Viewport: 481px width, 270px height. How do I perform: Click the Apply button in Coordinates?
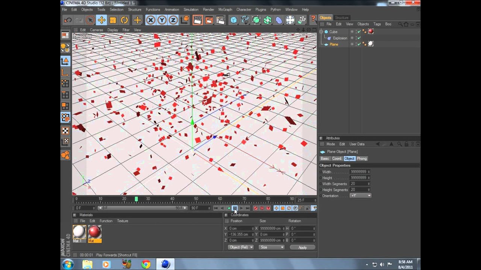(x=303, y=247)
